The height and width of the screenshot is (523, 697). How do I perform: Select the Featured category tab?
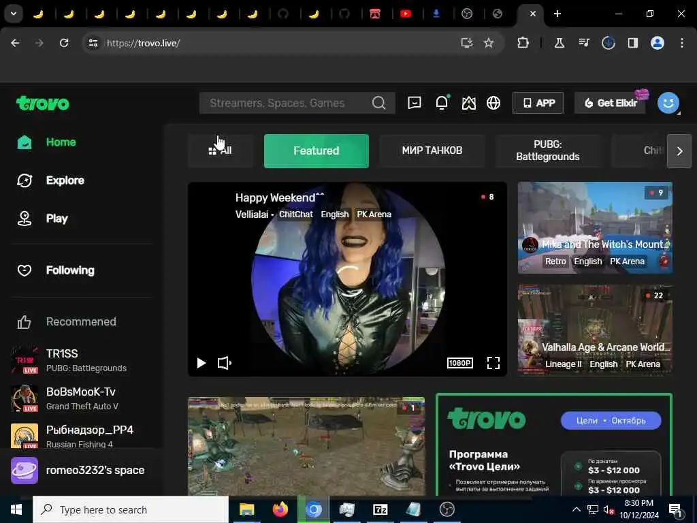point(317,150)
